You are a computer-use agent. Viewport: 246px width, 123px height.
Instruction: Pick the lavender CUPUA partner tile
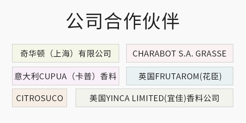(x=66, y=76)
